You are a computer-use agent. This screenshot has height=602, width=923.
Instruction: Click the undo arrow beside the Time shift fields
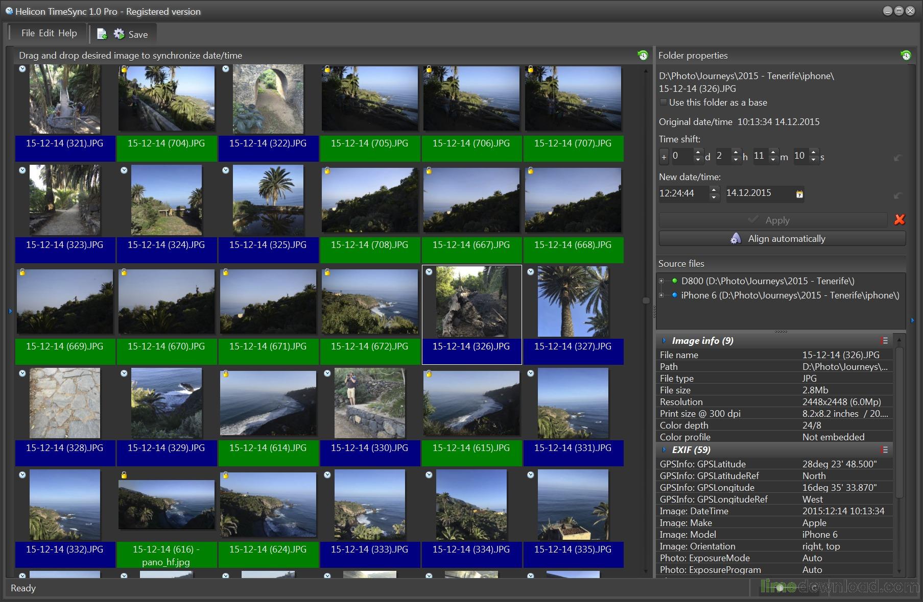[897, 156]
